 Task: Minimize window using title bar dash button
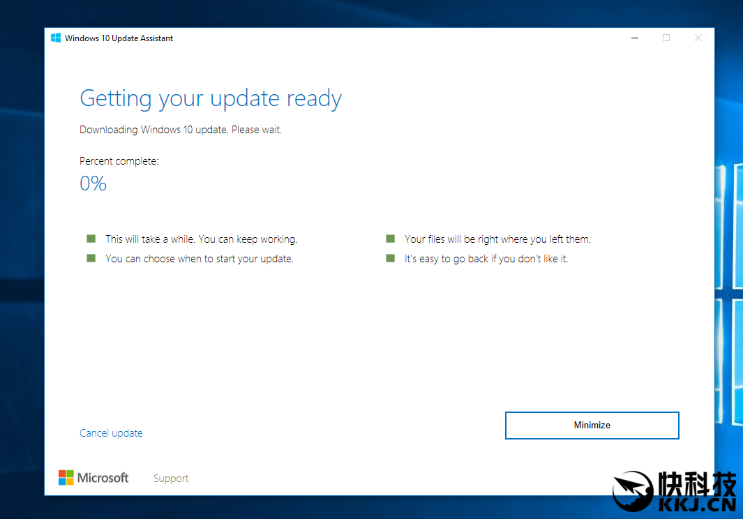point(634,38)
